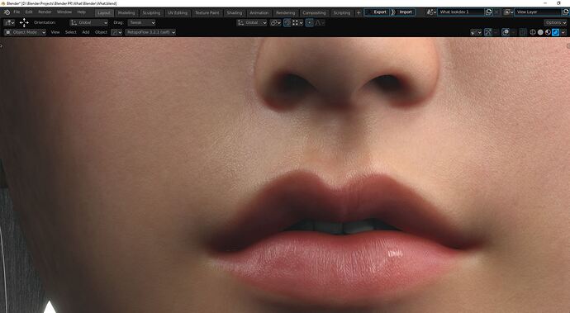The width and height of the screenshot is (570, 313).
Task: Select material preview shading
Action: point(548,32)
